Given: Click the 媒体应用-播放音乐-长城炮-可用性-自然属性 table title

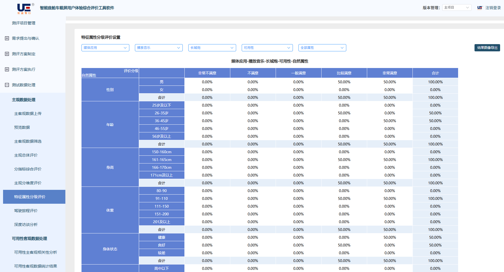Looking at the screenshot, I should click(270, 61).
